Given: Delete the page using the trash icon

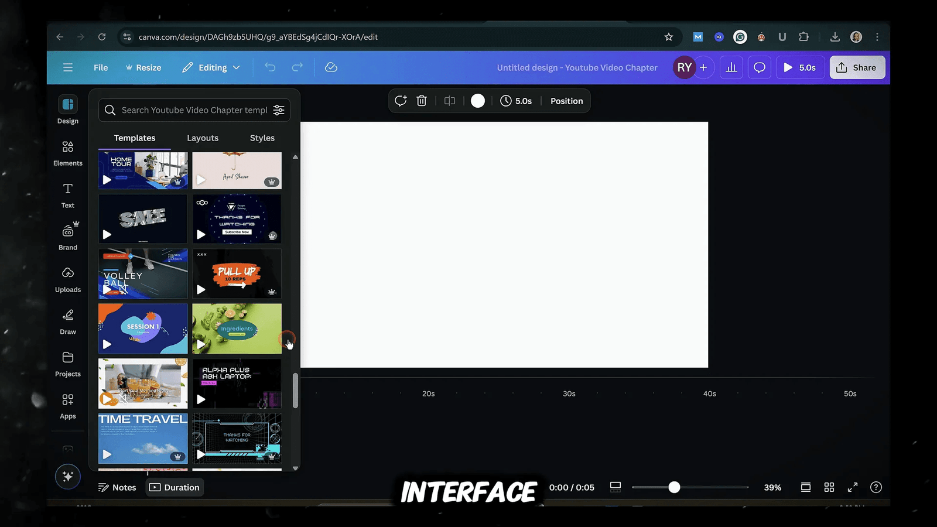Looking at the screenshot, I should point(422,101).
